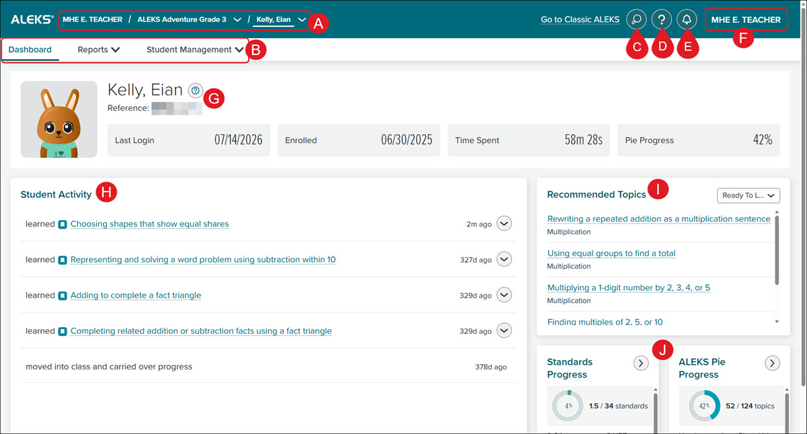The width and height of the screenshot is (807, 434).
Task: Open the ALEKS Adventure Grade 3 class dropdown
Action: 237,20
